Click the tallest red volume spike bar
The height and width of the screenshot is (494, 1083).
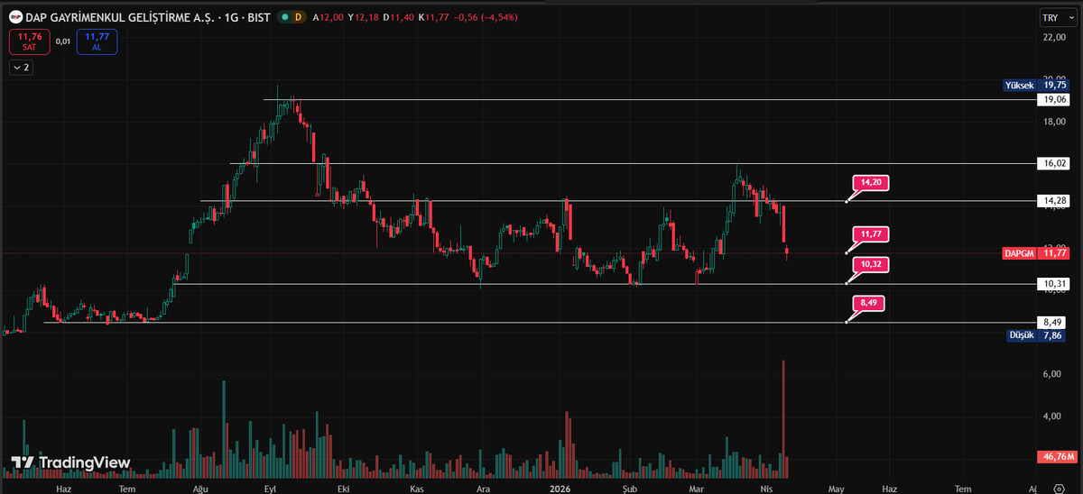783,417
